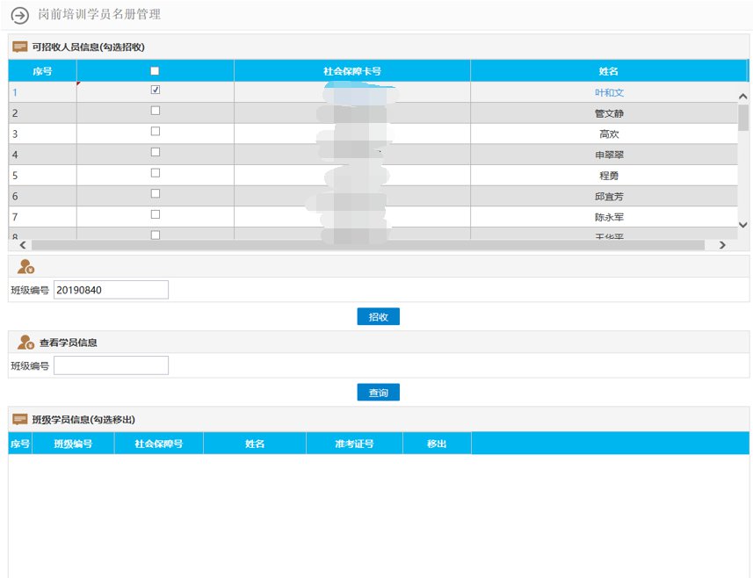
Task: Click row number 1 in the upper table
Action: coord(15,92)
